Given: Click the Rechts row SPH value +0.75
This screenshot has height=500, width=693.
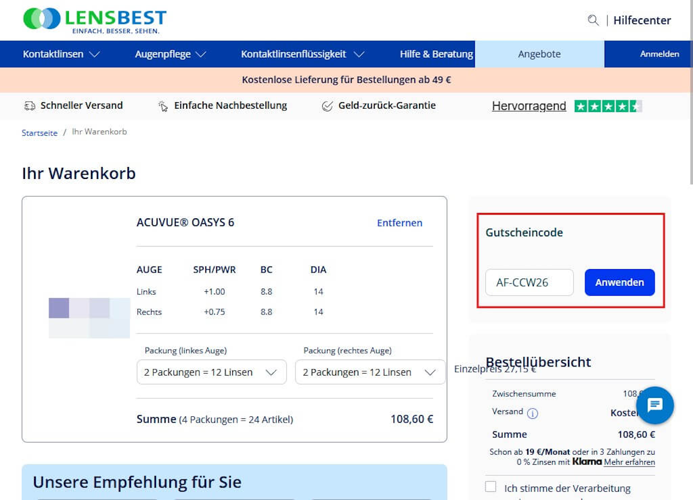Looking at the screenshot, I should coord(214,312).
